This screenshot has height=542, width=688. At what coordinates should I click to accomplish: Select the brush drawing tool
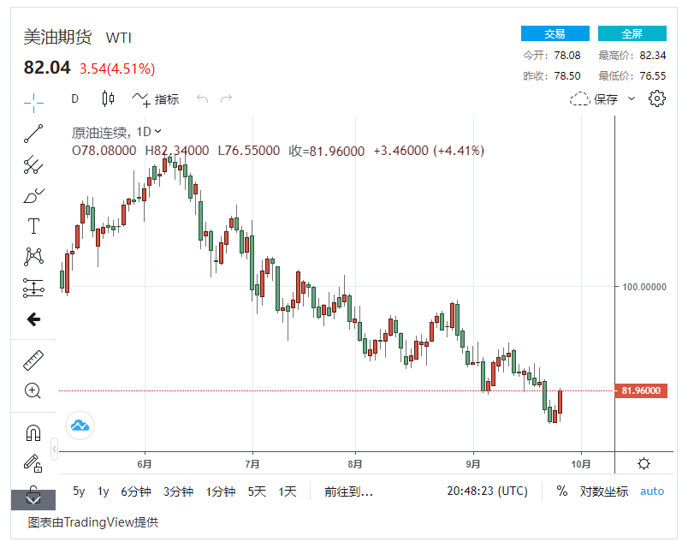click(33, 196)
